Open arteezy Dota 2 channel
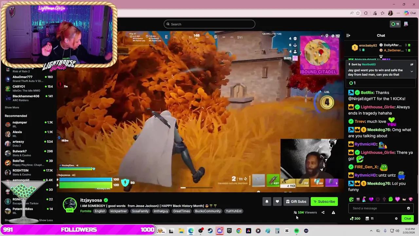419x236 pixels. click(x=29, y=144)
